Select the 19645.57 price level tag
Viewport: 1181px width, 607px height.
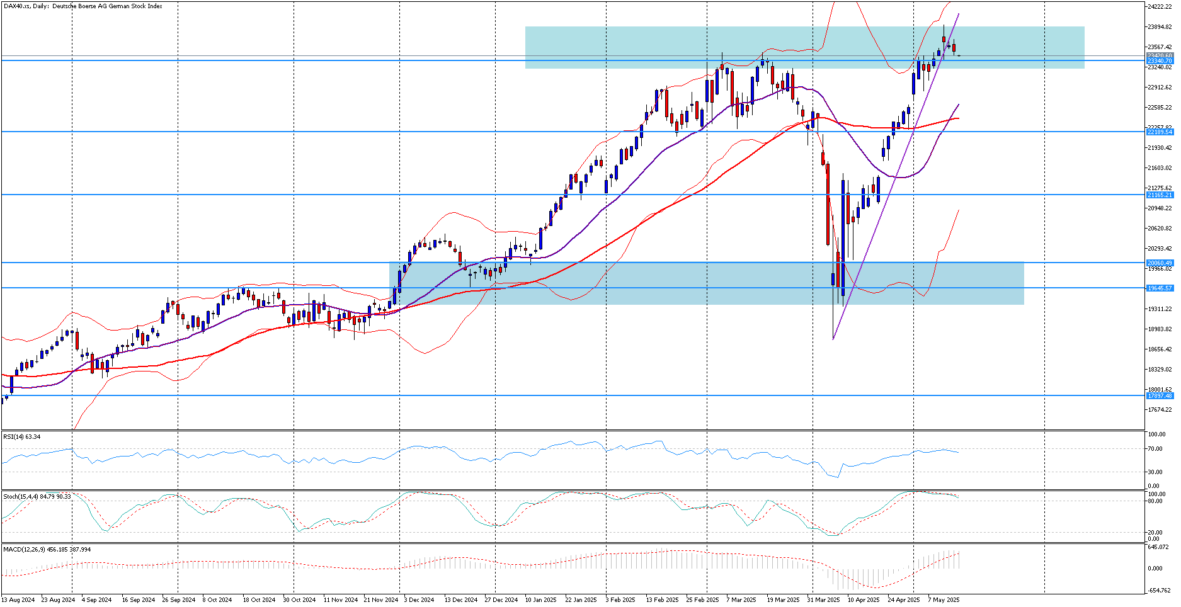1160,288
